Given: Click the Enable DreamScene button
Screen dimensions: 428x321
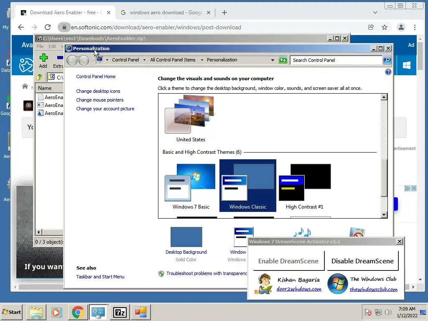Looking at the screenshot, I should (x=288, y=261).
